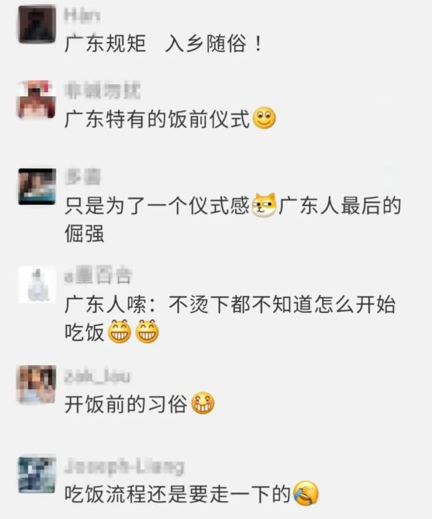This screenshot has height=519, width=432.
Task: Tap the crying-laughing emoji after 走一下的
Action: (306, 493)
